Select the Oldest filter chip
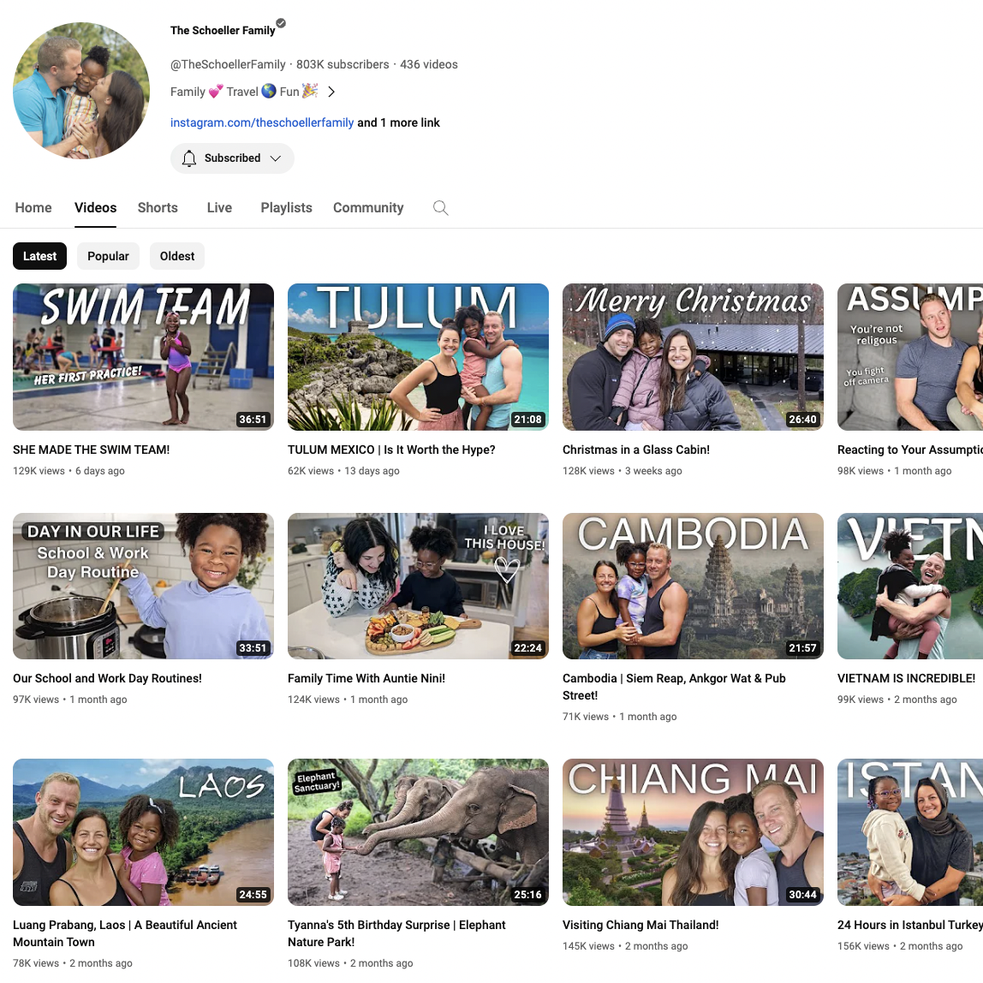The image size is (983, 983). tap(176, 256)
